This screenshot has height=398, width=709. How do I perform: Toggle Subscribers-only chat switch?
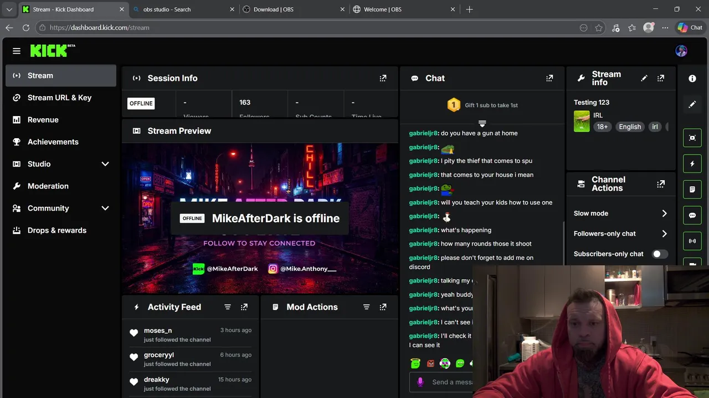click(x=660, y=254)
